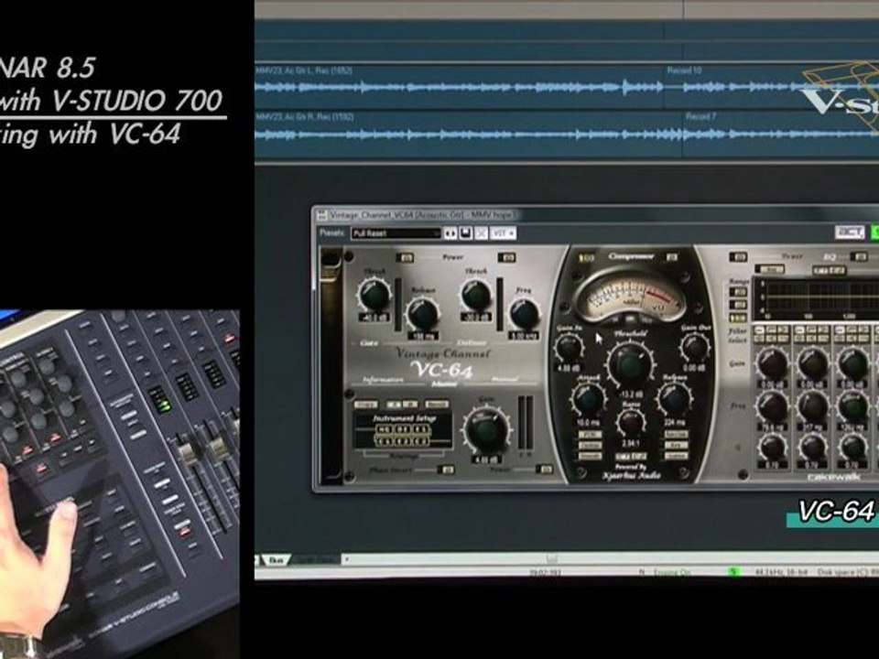Click the Compressor Ratio knob
879x659 pixels.
click(x=631, y=423)
